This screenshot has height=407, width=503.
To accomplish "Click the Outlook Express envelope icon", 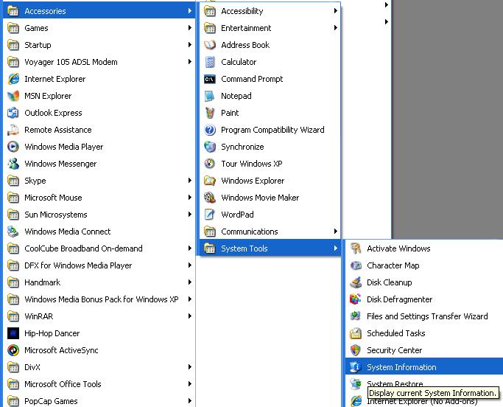I will [13, 113].
